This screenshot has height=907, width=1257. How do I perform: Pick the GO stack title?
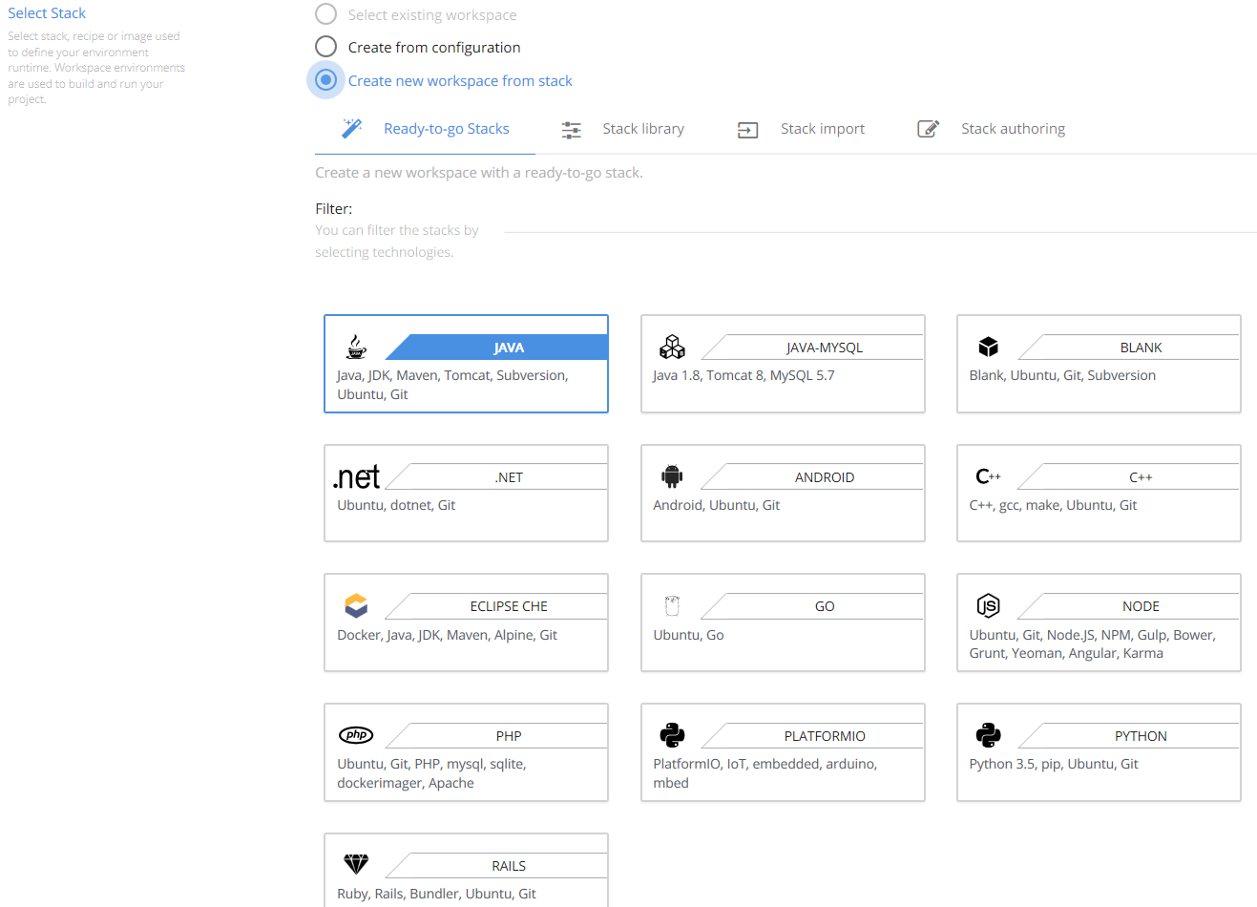coord(825,606)
